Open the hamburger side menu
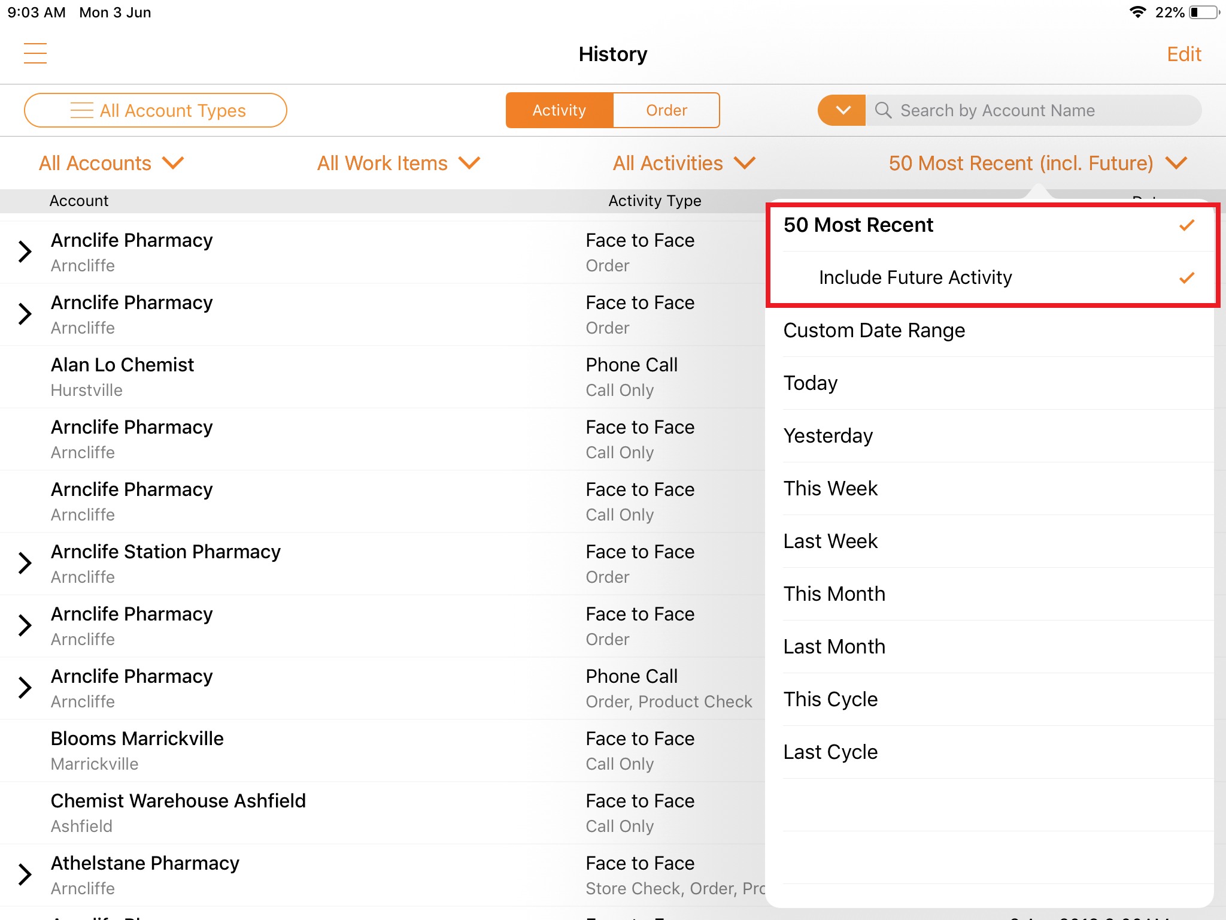 35,54
